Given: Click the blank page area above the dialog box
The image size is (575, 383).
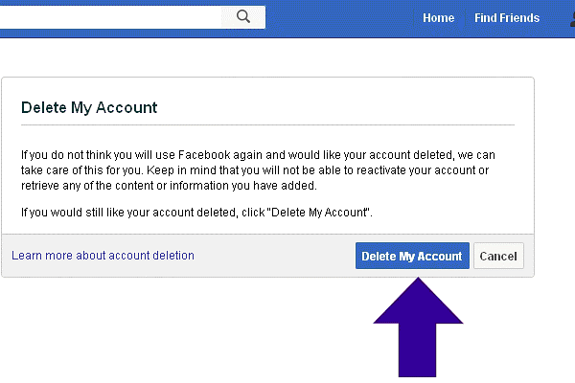Looking at the screenshot, I should click(268, 57).
